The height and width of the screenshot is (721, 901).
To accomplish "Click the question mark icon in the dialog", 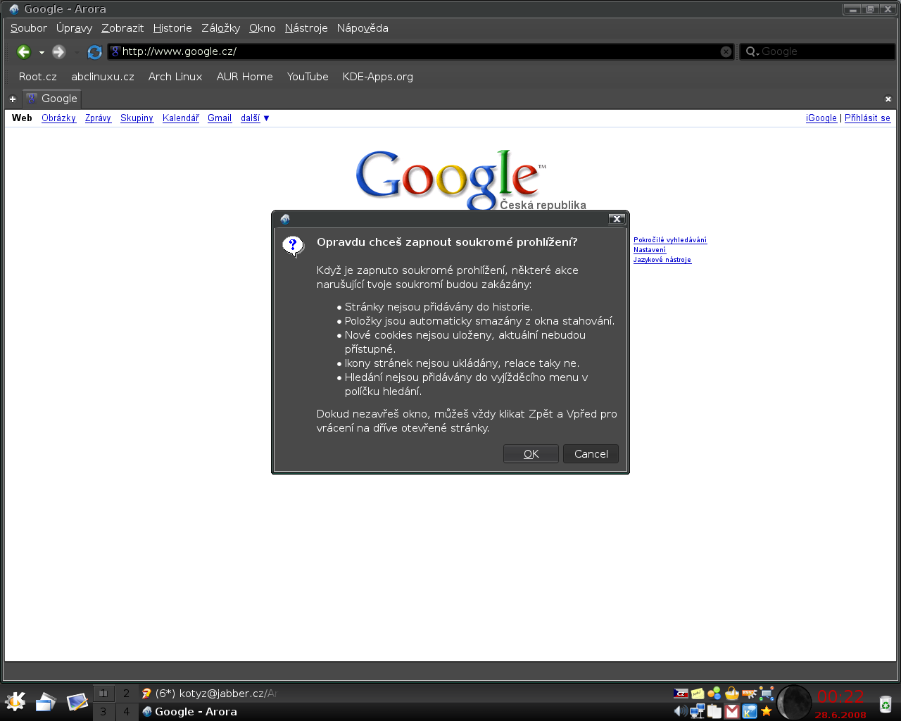I will [293, 246].
